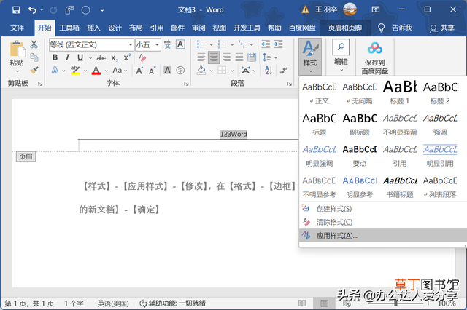The height and width of the screenshot is (310, 467).
Task: Click the Cut scissors icon
Action: (34, 44)
